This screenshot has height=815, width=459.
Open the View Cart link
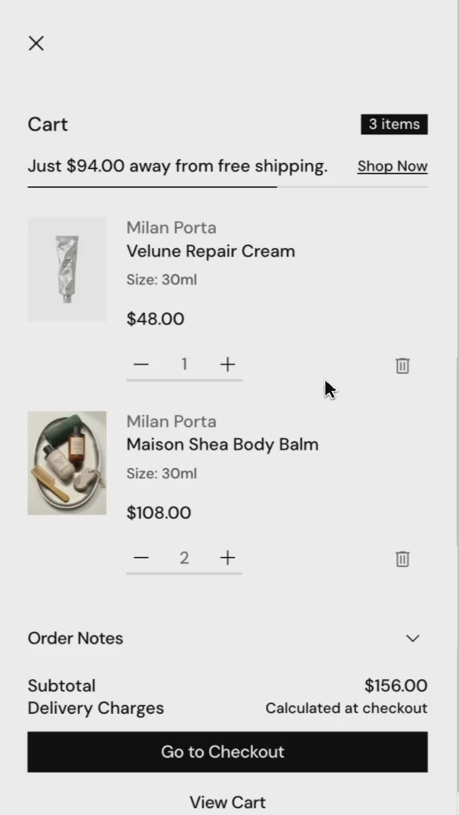pyautogui.click(x=228, y=802)
